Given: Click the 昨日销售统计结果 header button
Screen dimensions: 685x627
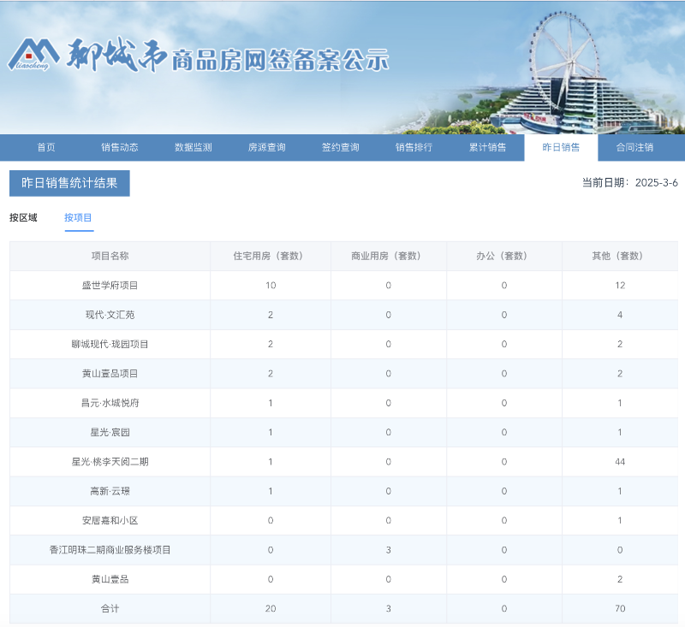Looking at the screenshot, I should [x=68, y=183].
